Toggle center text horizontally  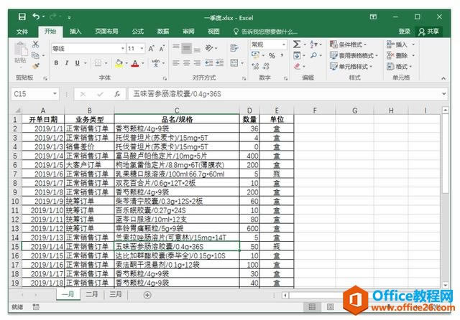coord(187,63)
